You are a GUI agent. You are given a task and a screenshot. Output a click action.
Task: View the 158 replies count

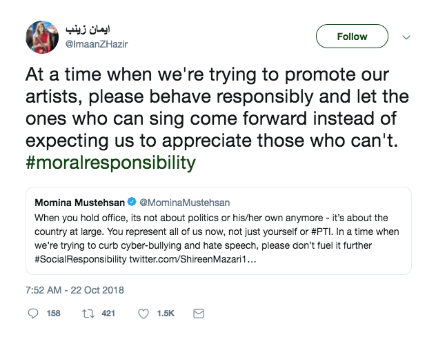pos(52,314)
